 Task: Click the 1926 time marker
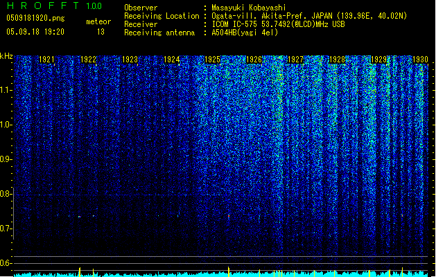254,60
